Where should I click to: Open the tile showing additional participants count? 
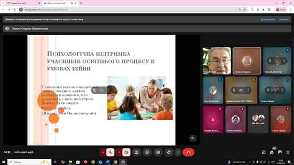[x=258, y=119]
